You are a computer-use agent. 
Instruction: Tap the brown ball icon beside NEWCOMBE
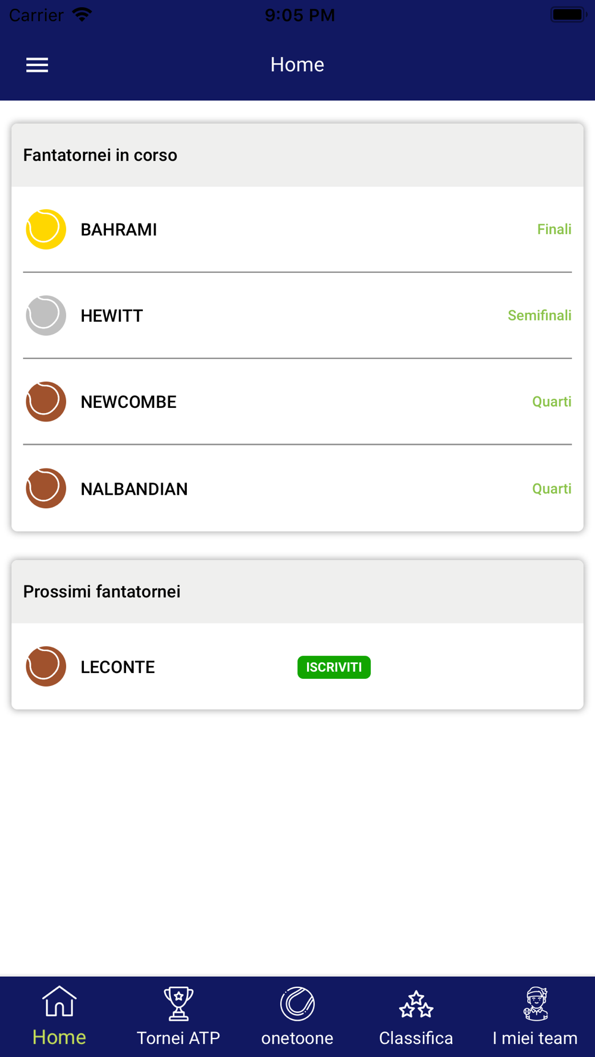46,402
